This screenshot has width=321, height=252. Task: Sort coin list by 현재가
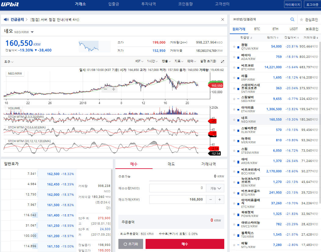click(x=273, y=37)
